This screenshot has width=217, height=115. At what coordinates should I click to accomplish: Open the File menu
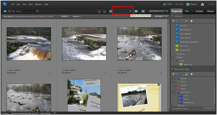[13, 5]
